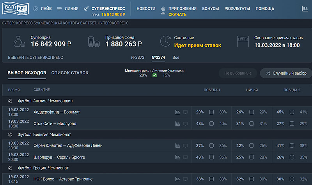
Task: Click football icon next to Греция. Чемпионат
Action: pyautogui.click(x=10, y=168)
